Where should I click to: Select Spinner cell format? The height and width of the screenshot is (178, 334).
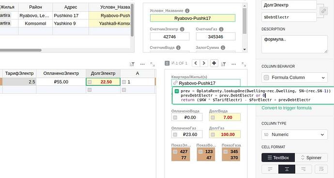click(311, 158)
